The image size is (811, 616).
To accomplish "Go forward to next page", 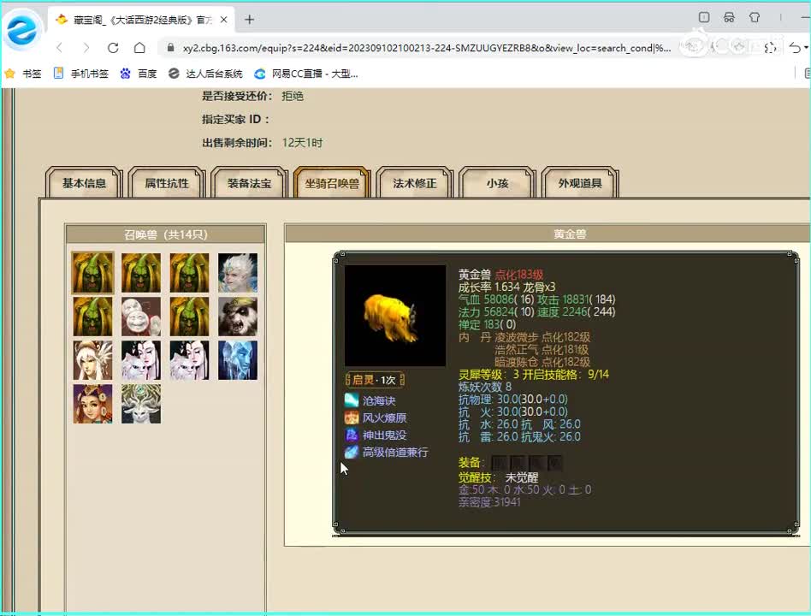I will [x=86, y=48].
